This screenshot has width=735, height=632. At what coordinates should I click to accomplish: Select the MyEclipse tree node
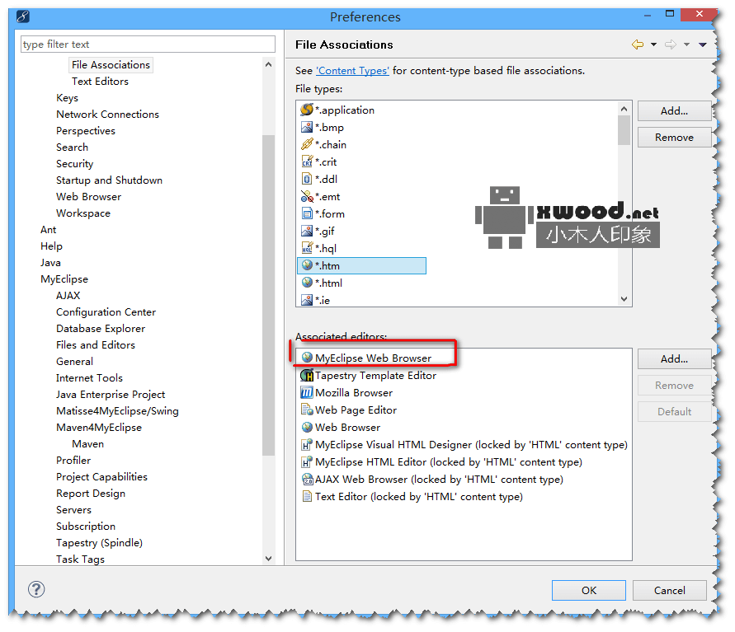(64, 279)
